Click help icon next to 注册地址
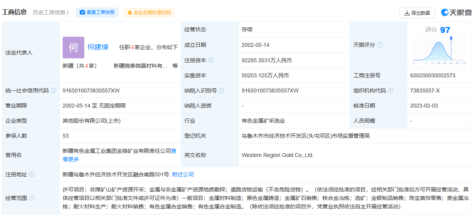This screenshot has width=474, height=215. click(32, 174)
